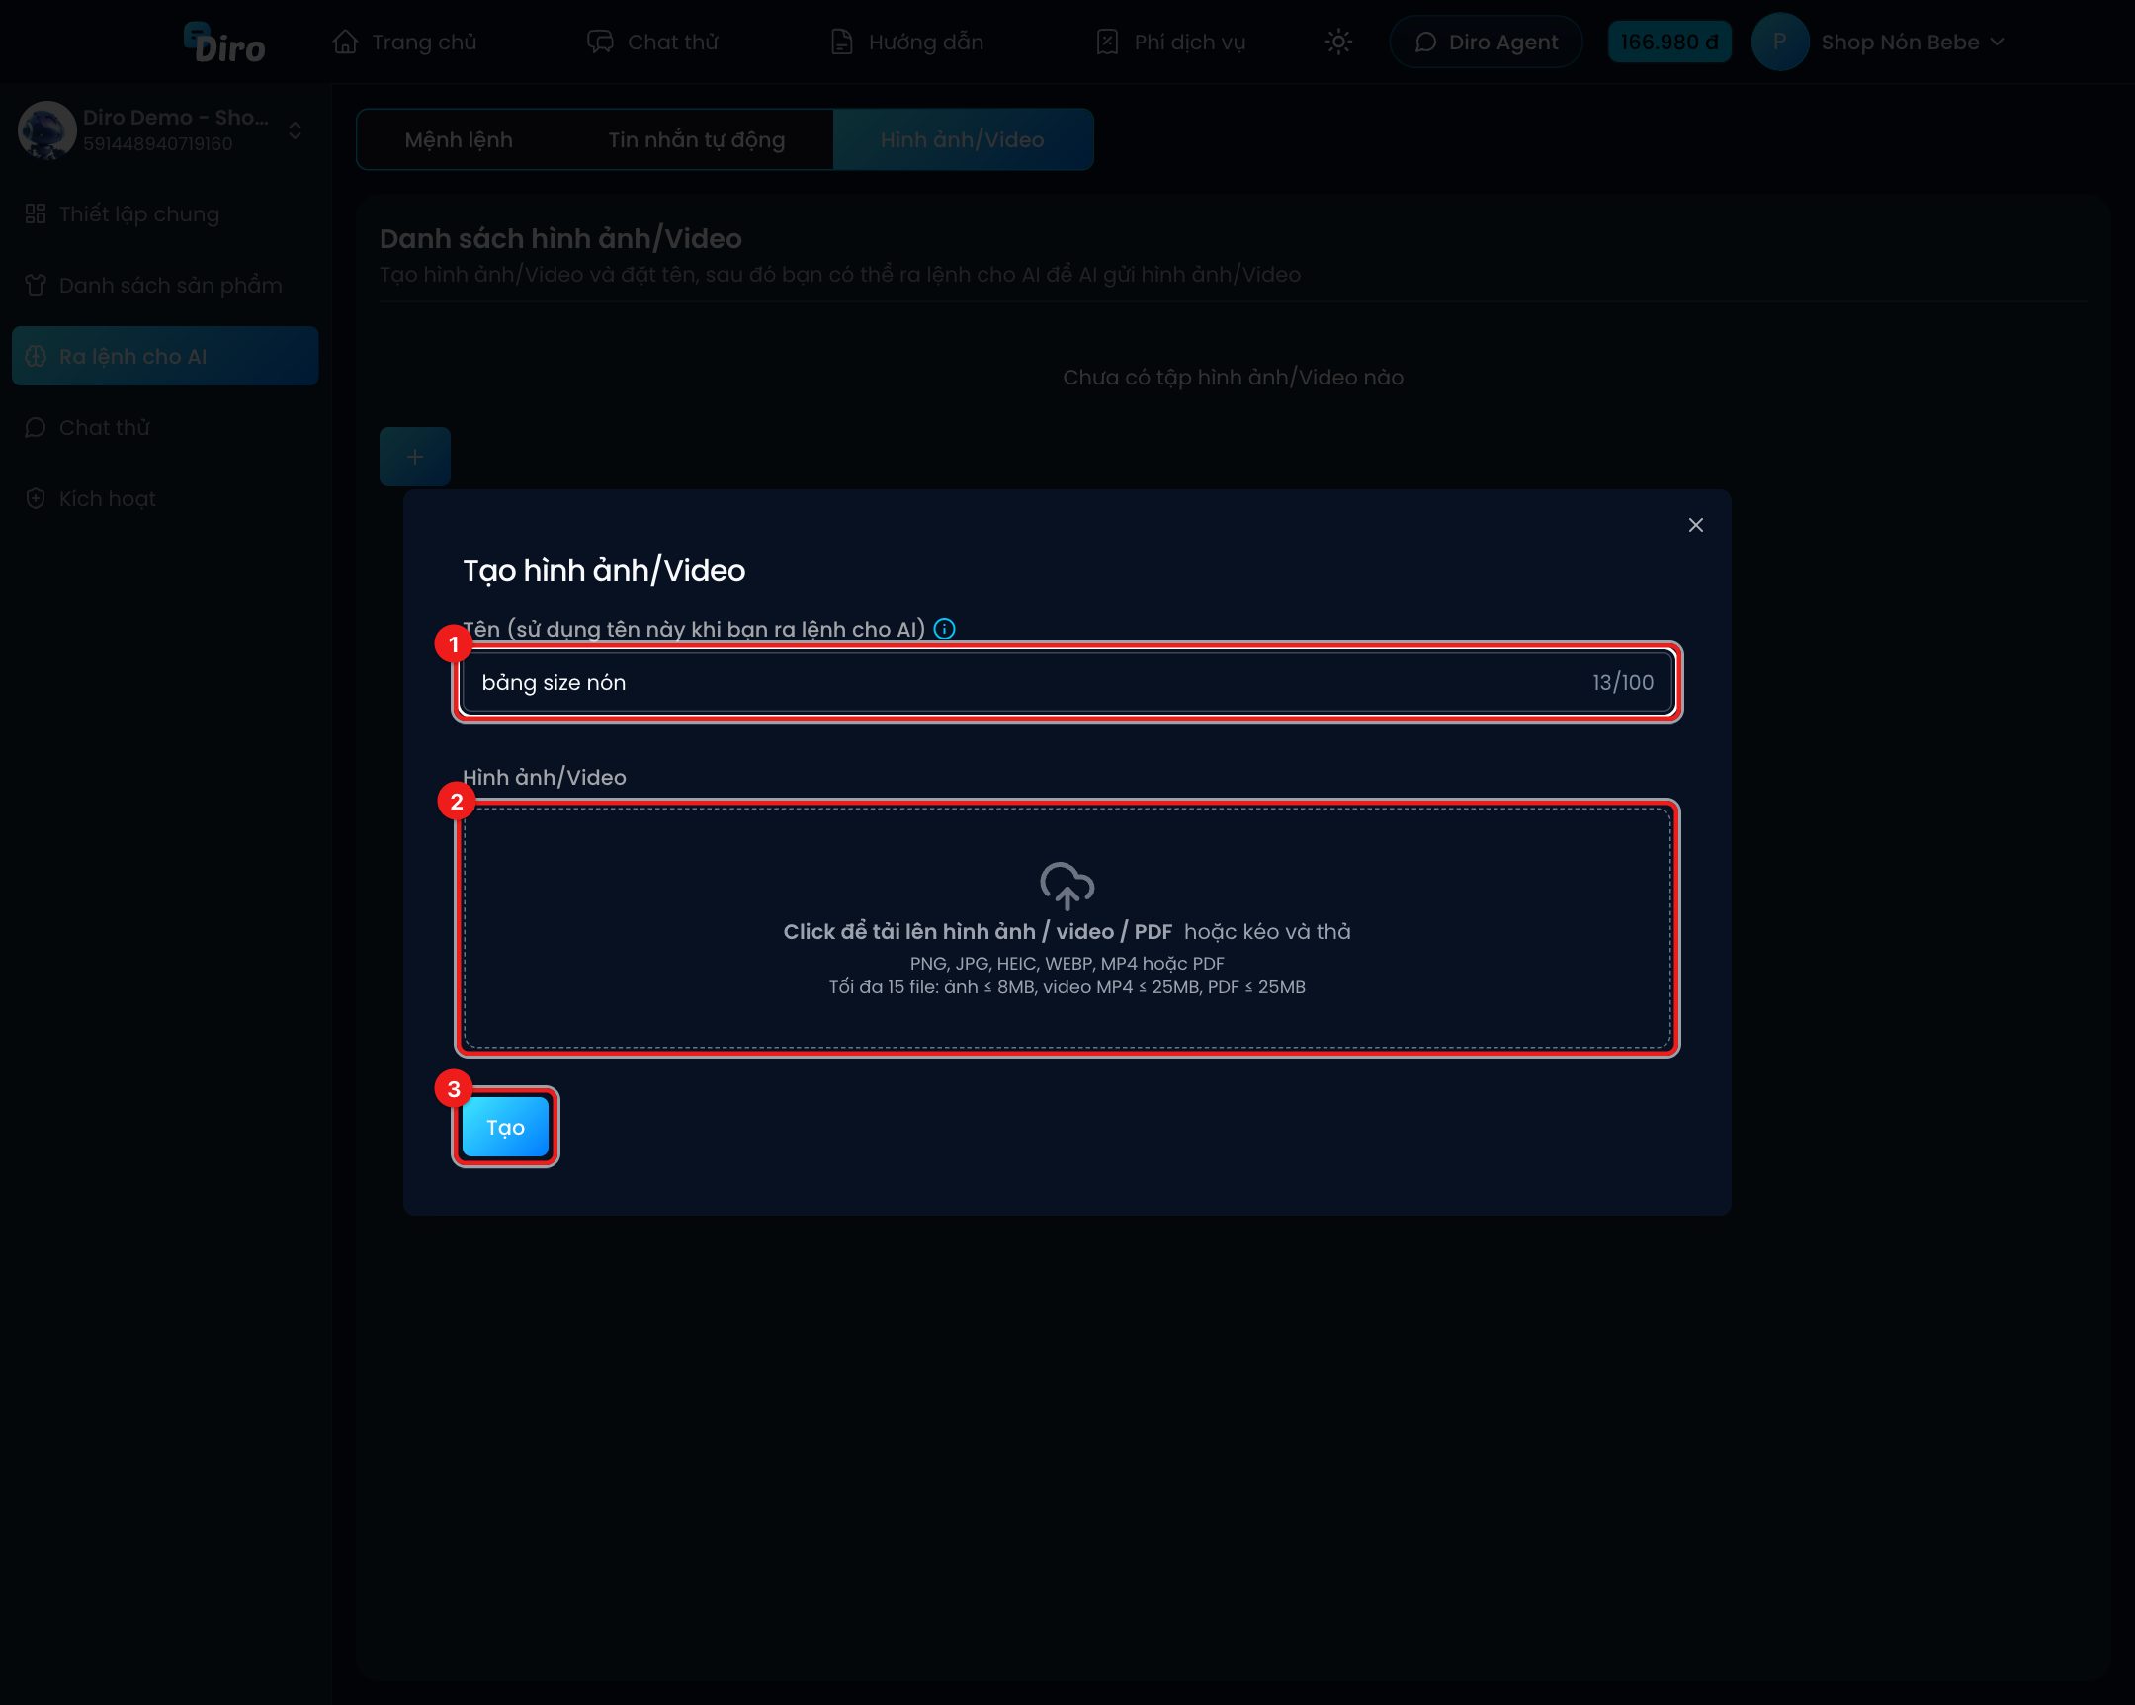Image resolution: width=2135 pixels, height=1705 pixels.
Task: Click the sidebar Chat thử bubble icon
Action: pos(36,428)
